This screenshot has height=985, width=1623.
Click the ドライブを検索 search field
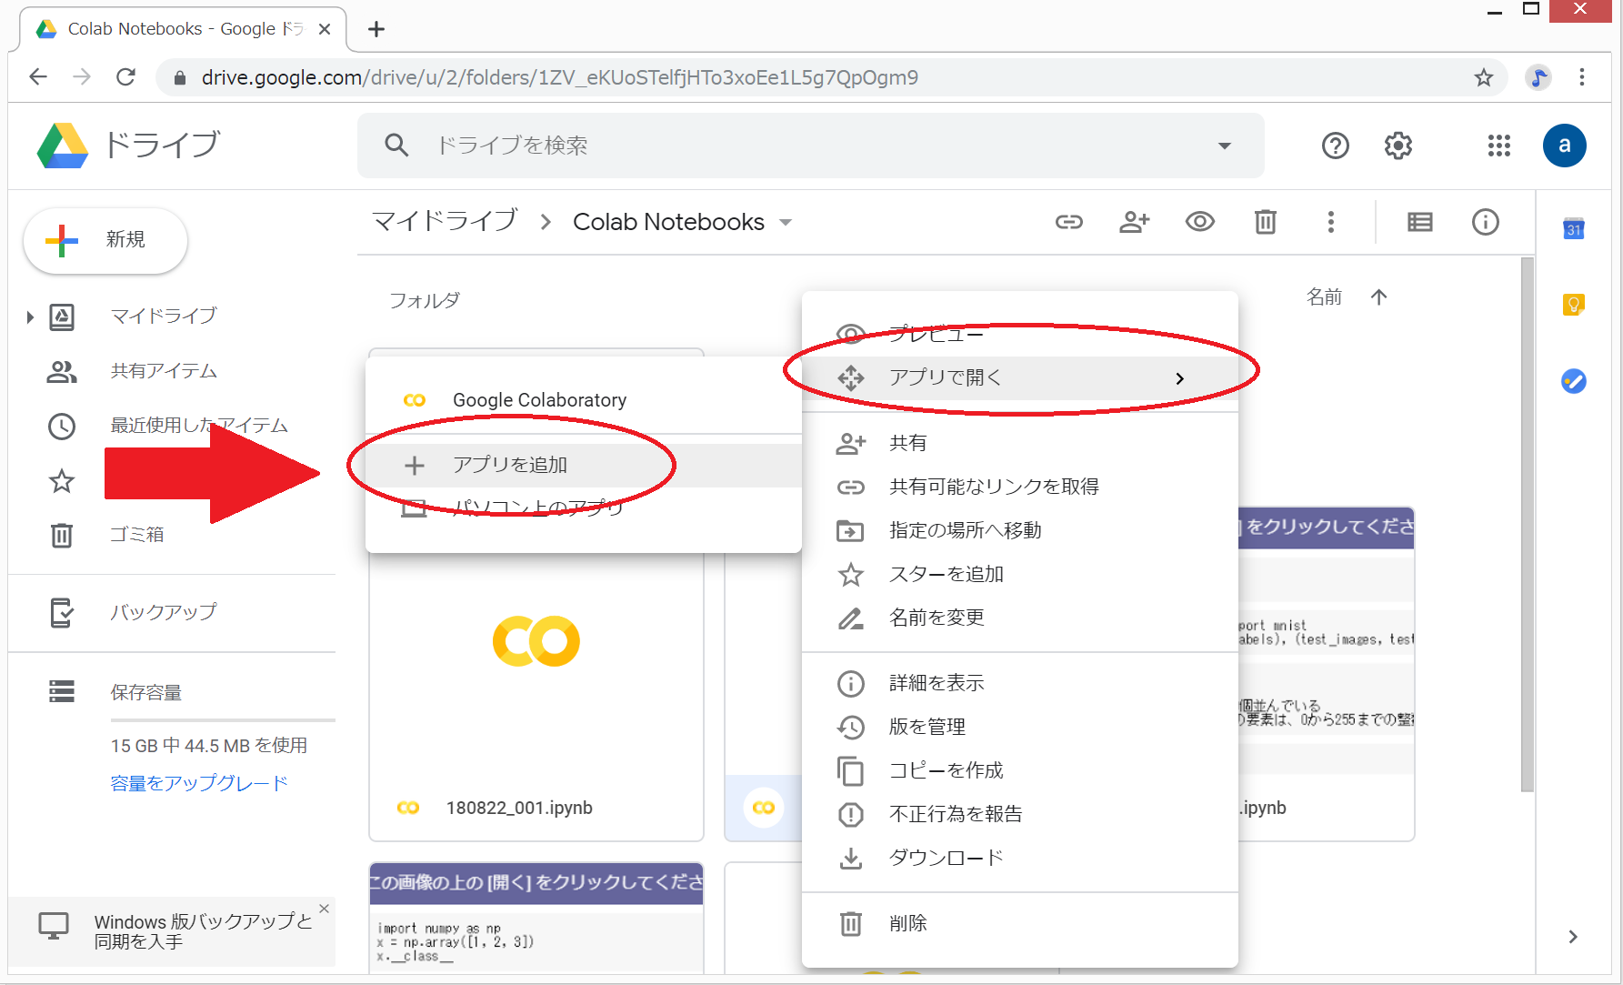[x=800, y=146]
